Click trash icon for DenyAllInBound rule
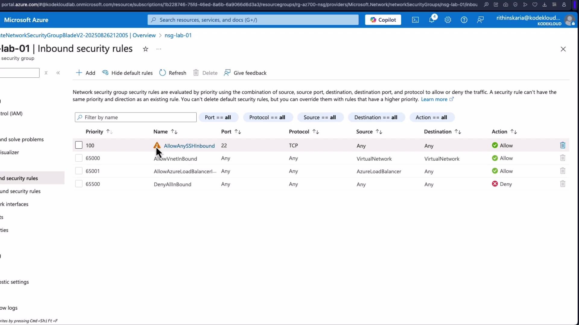The height and width of the screenshot is (325, 579). pyautogui.click(x=563, y=184)
